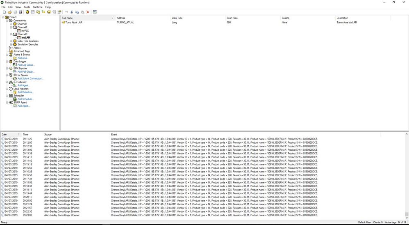
Task: Sort tags by the Tag Name column header
Action: click(x=88, y=18)
